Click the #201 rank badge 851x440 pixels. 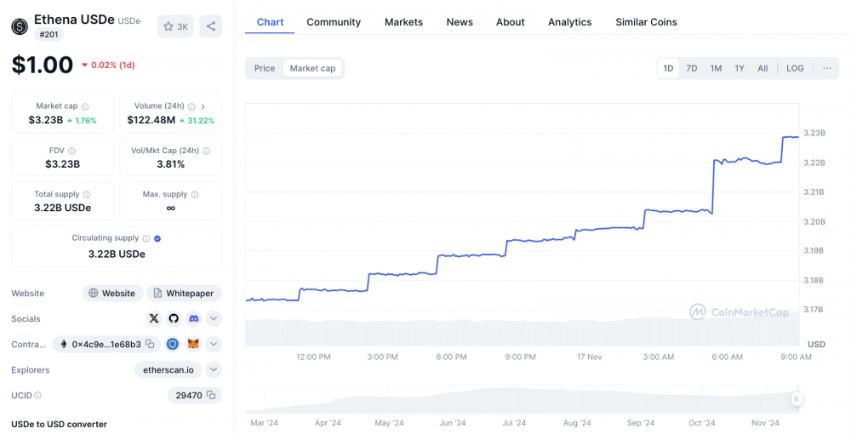tap(49, 35)
